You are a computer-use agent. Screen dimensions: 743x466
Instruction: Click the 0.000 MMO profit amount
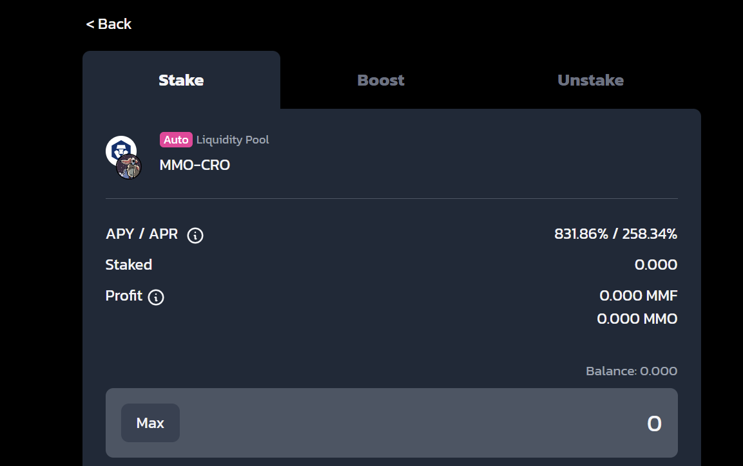637,319
